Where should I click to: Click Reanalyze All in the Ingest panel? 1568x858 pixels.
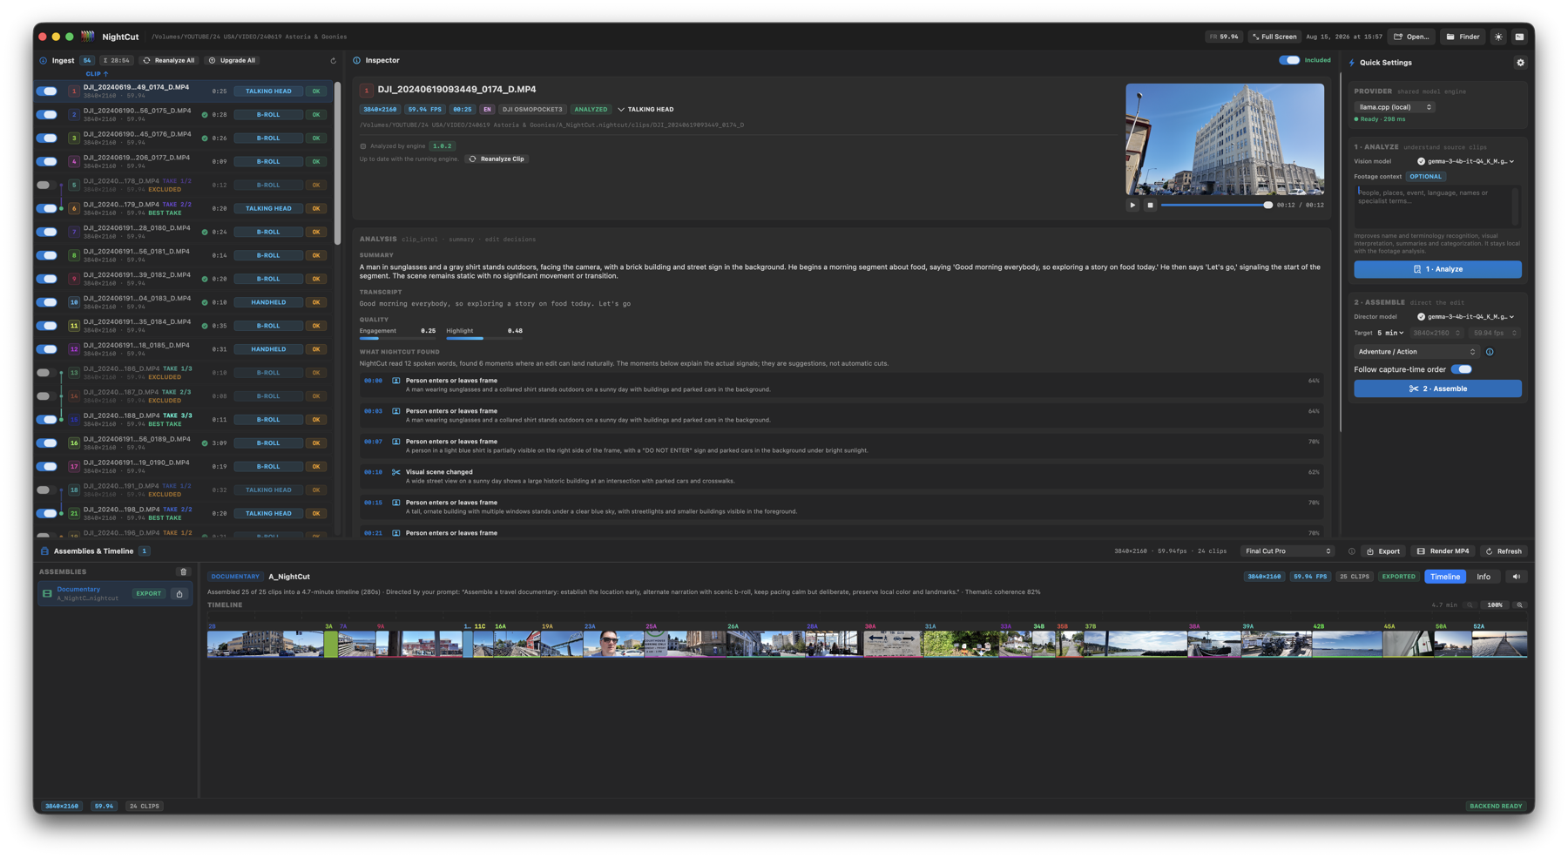tap(169, 61)
